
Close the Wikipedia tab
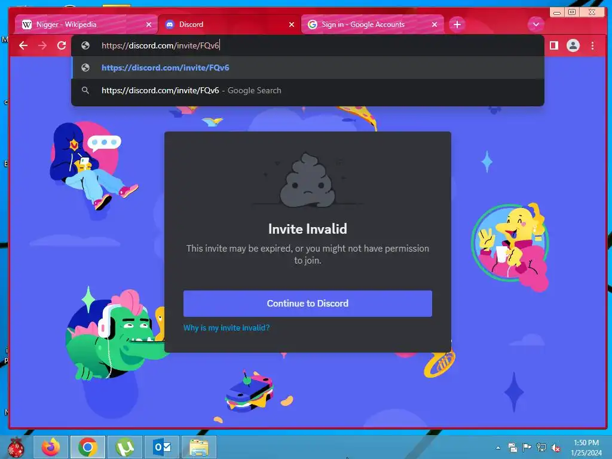(149, 25)
